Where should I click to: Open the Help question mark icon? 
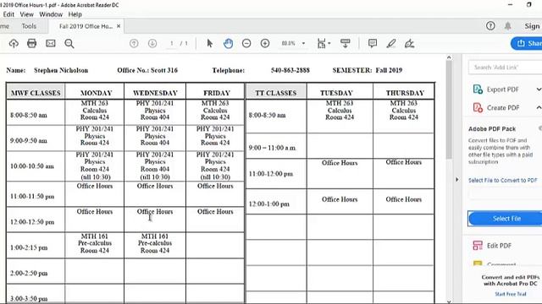coord(490,26)
